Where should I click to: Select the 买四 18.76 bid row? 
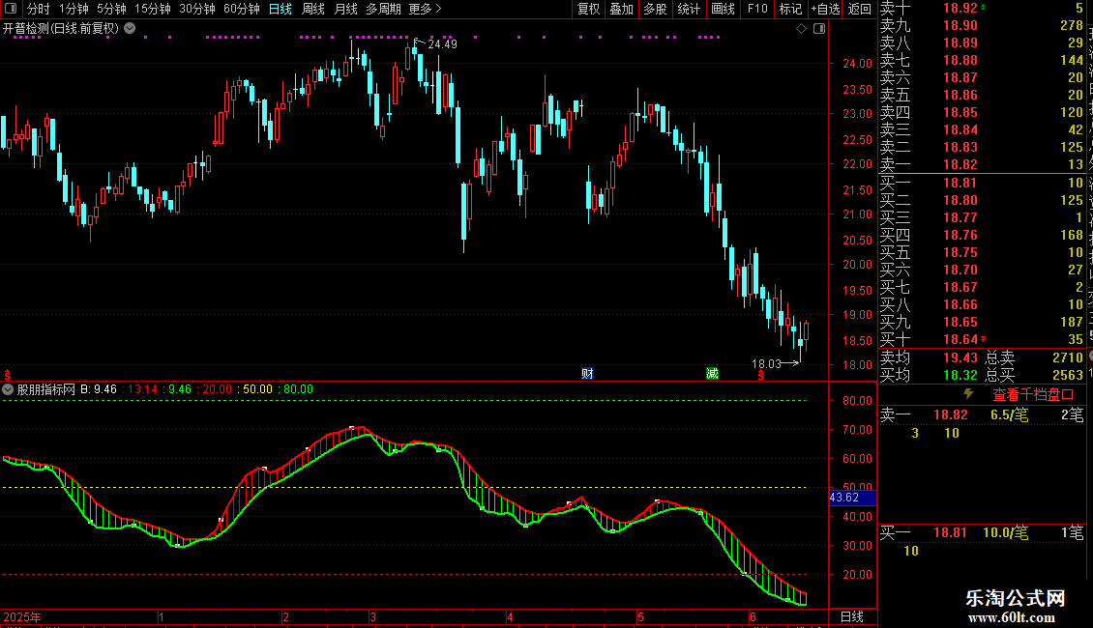pos(982,235)
